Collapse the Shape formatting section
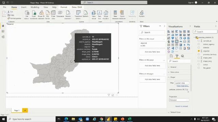The height and width of the screenshot is (122, 218). (179, 77)
